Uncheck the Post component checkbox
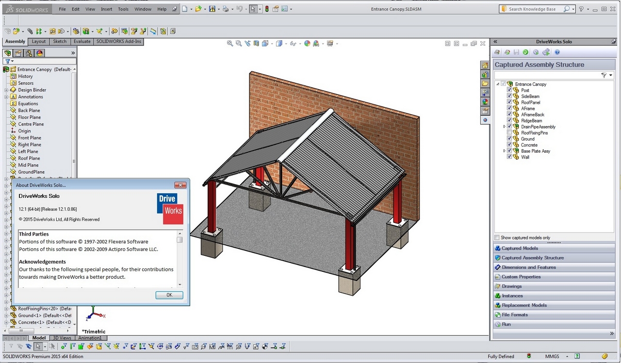 point(509,90)
